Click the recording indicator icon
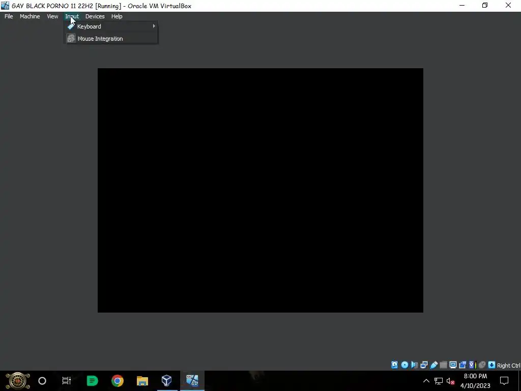This screenshot has height=391, width=521. 462,365
